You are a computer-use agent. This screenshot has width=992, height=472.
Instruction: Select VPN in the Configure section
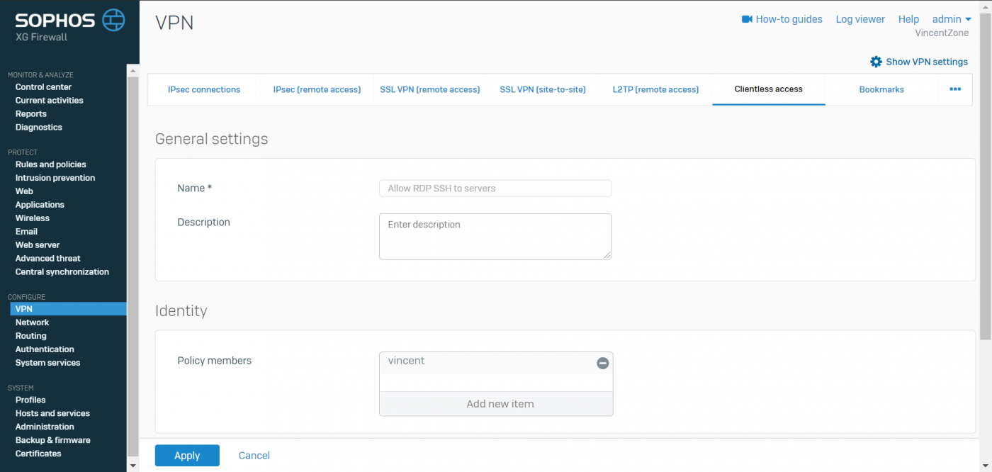68,309
